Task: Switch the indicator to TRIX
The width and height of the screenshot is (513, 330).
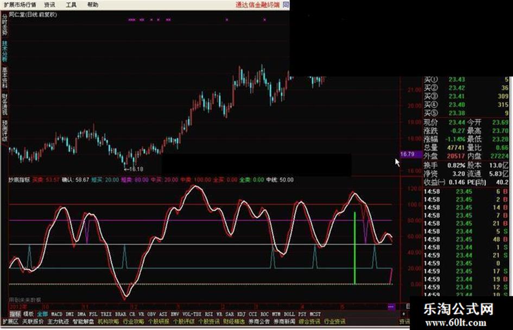Action: 106,314
